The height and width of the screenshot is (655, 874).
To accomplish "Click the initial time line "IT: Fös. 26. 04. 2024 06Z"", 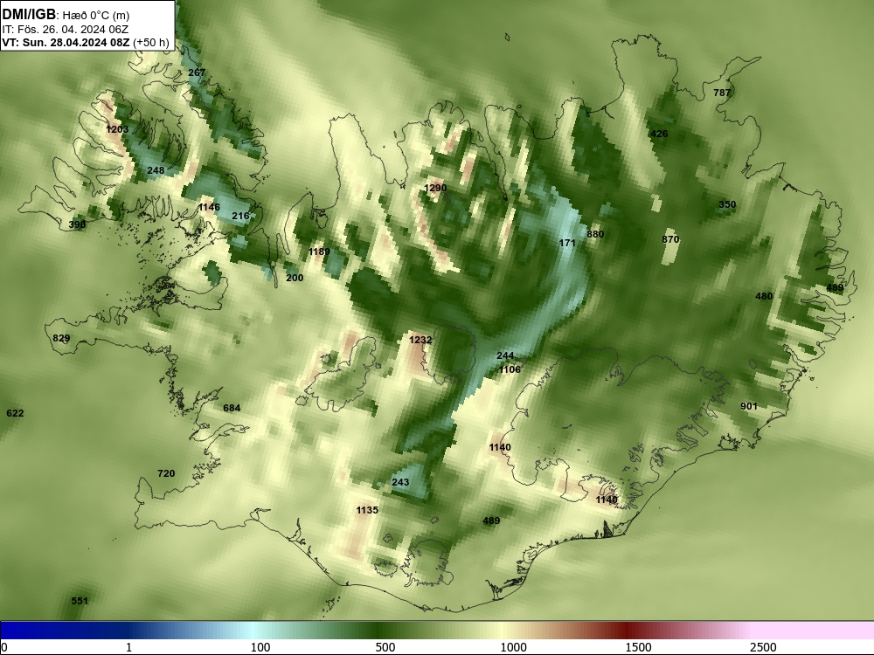I will (x=66, y=30).
